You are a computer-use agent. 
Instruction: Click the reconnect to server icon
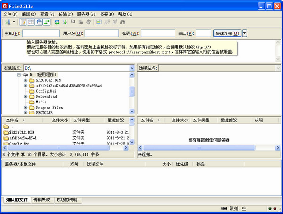(x=89, y=22)
